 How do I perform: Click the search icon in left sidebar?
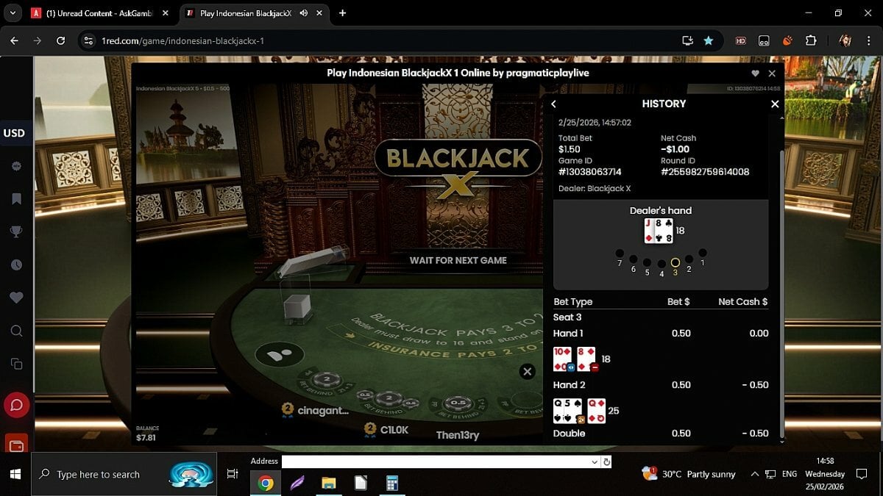click(x=16, y=331)
